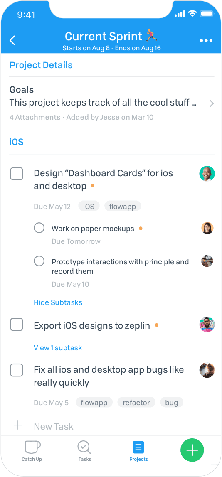Tap the back arrow in header

[12, 40]
